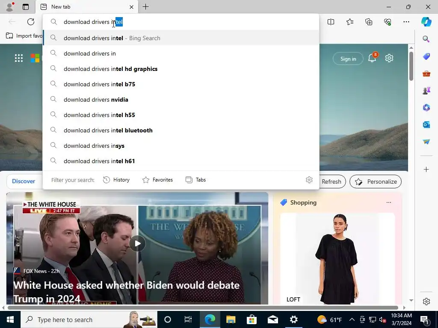
Task: Add a sidebar app with the plus icon
Action: (426, 169)
